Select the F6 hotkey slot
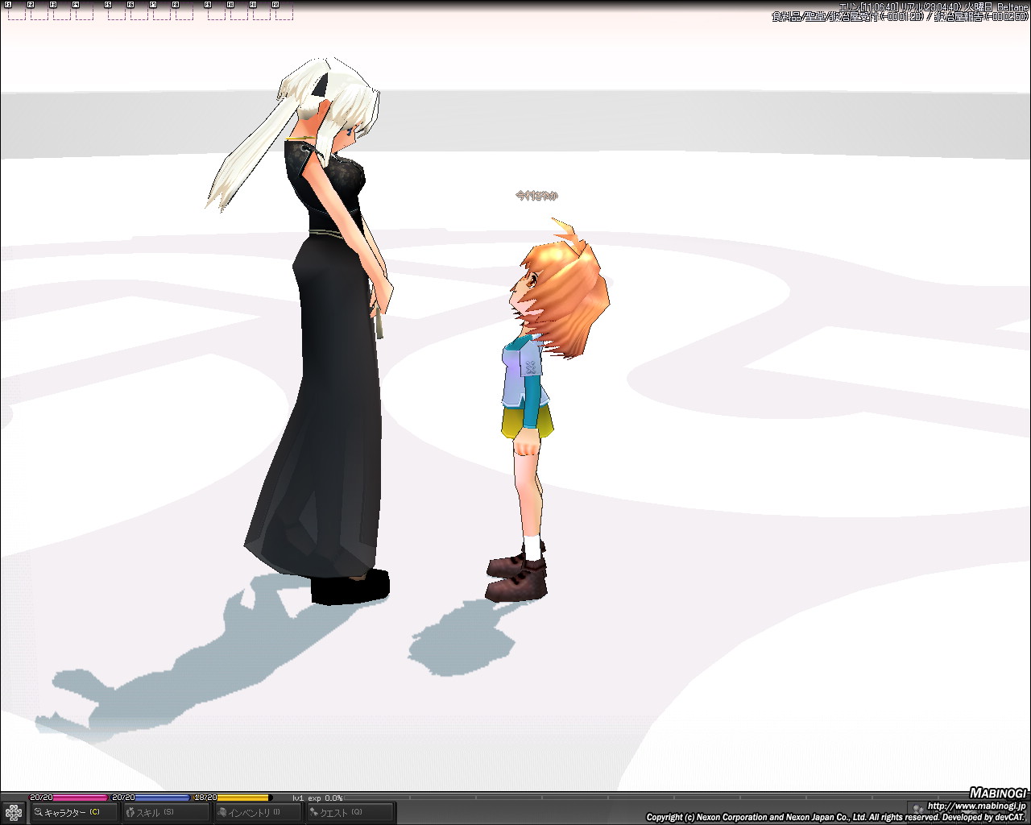The image size is (1031, 825). 139,10
